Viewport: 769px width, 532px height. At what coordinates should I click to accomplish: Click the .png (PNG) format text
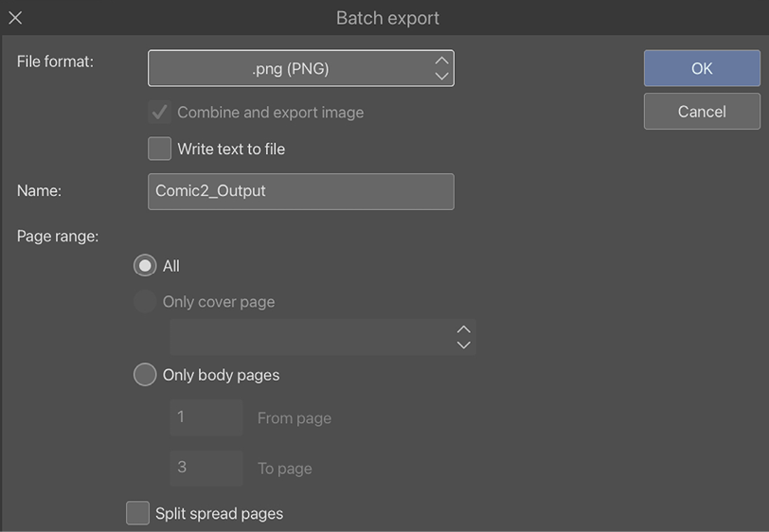coord(291,69)
